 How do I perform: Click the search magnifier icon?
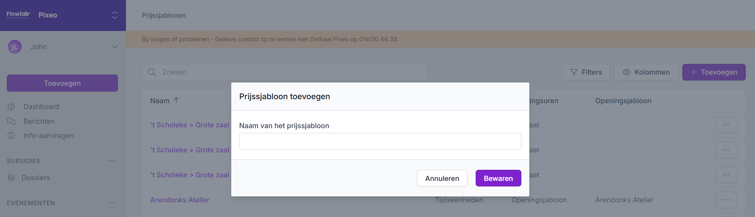pyautogui.click(x=152, y=72)
